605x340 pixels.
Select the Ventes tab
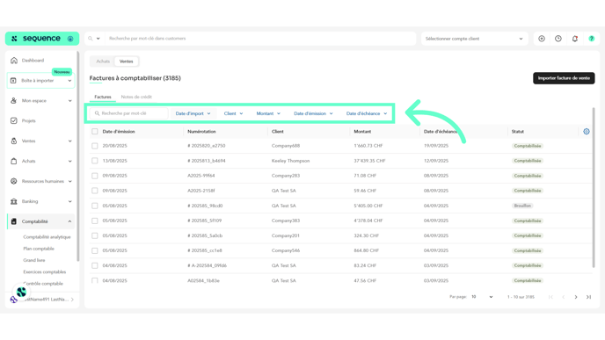pyautogui.click(x=126, y=61)
